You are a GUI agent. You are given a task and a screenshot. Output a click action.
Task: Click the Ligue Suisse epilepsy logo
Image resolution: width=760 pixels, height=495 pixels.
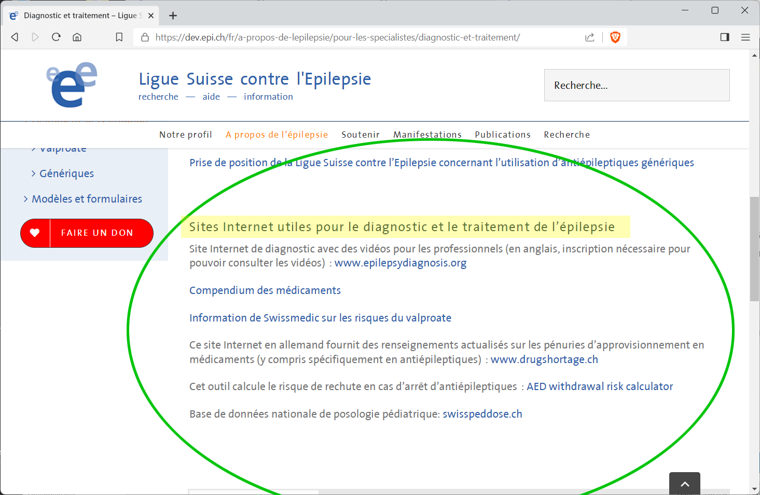72,85
